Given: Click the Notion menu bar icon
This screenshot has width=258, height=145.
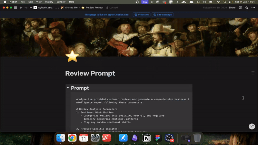Looking at the screenshot, I should click(158, 2).
